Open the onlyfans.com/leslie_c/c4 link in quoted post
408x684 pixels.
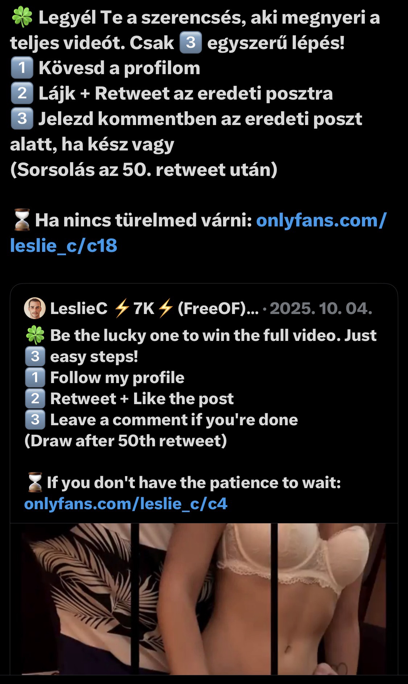(125, 504)
